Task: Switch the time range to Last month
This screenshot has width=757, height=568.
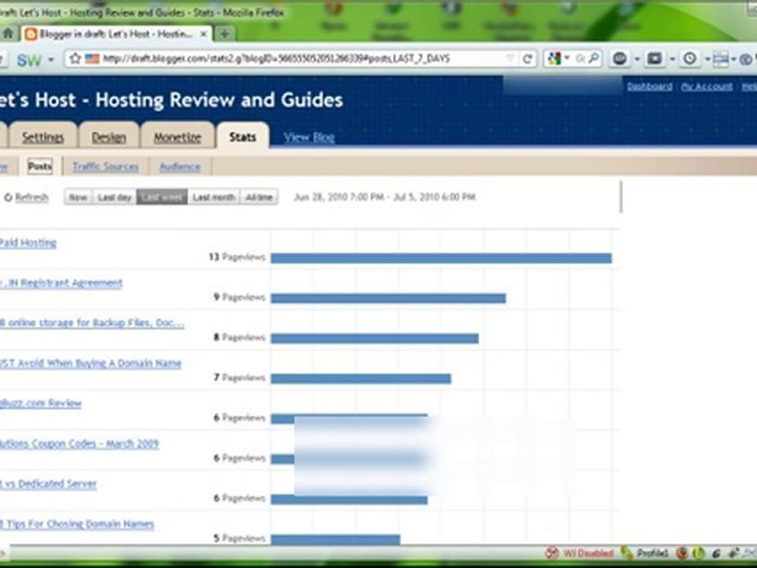Action: point(214,197)
